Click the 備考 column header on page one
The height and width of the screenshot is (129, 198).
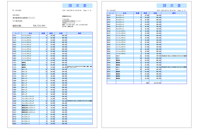pos(80,33)
